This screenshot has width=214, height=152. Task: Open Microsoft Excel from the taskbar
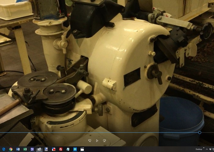25,149
